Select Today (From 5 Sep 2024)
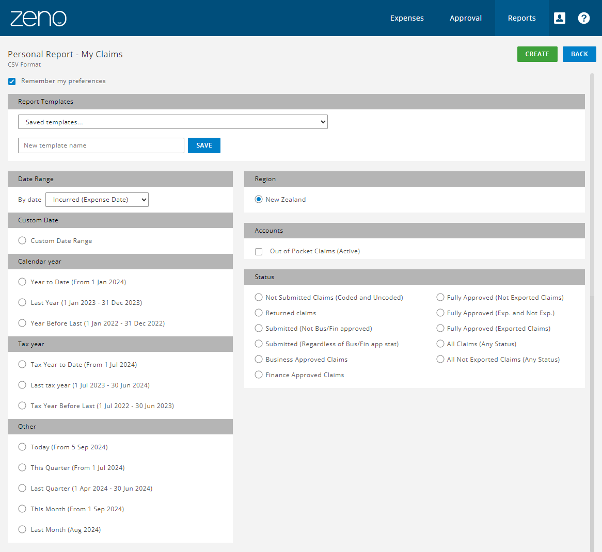 22,447
